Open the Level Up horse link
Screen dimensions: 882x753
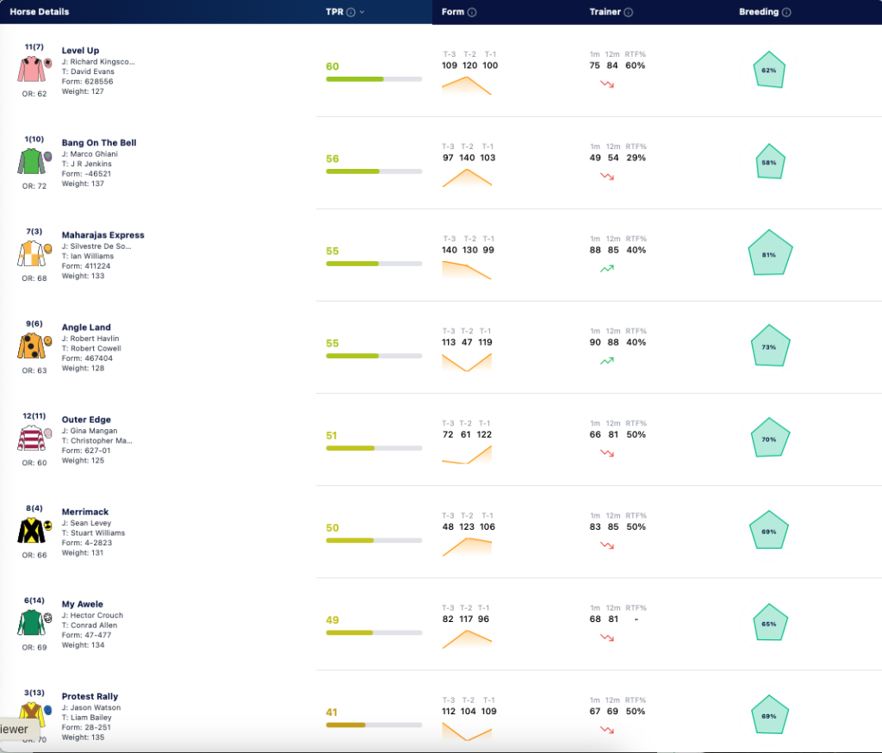(x=80, y=50)
